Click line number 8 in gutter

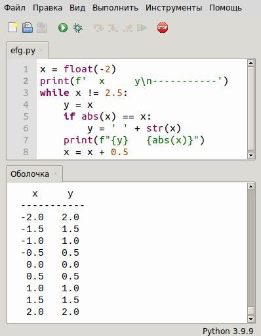pyautogui.click(x=26, y=152)
